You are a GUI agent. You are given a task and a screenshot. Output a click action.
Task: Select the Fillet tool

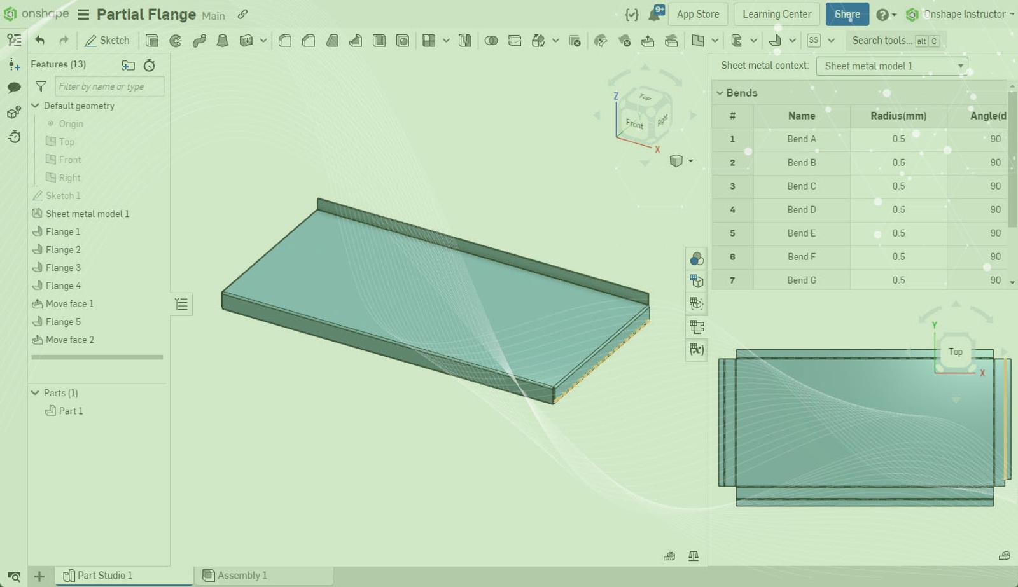(x=285, y=41)
